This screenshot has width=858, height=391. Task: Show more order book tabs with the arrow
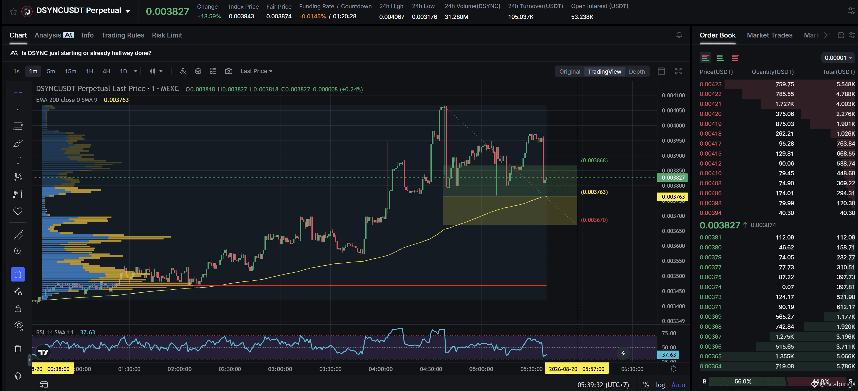pos(826,35)
